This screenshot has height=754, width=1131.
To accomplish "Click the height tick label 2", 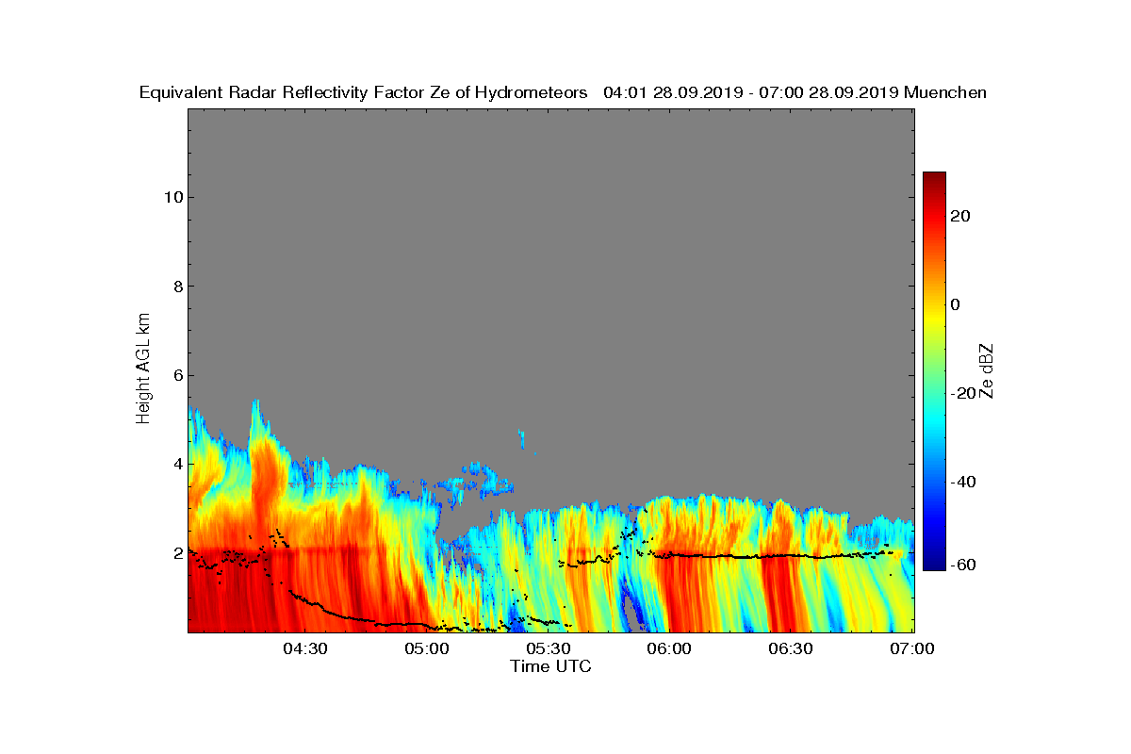I will tap(176, 553).
